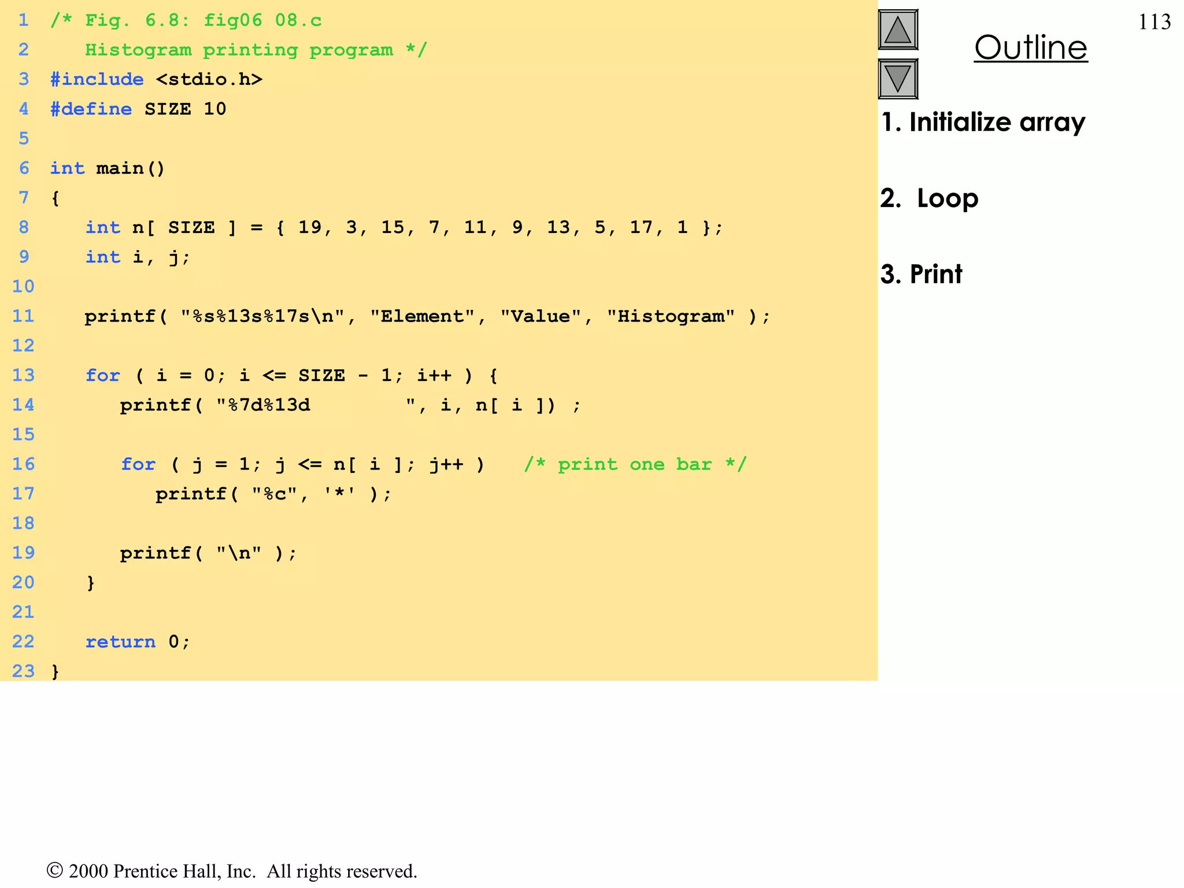
Task: Click the 'Fig. 6.8: fig06 08.c' comment
Action: tap(186, 20)
